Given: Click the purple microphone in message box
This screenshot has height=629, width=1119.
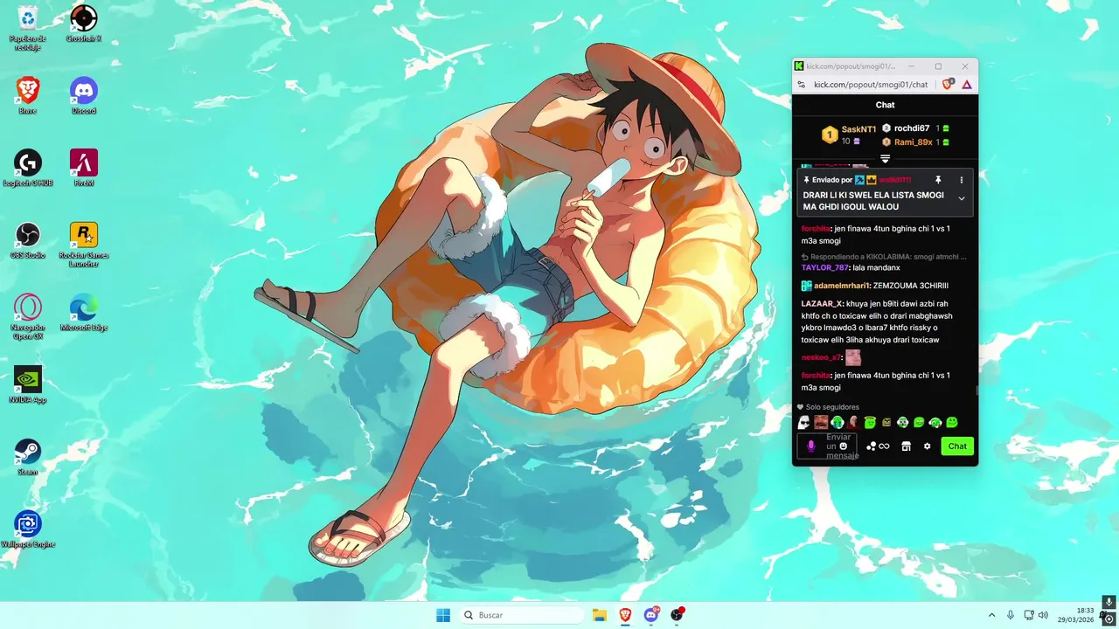Looking at the screenshot, I should click(x=811, y=446).
